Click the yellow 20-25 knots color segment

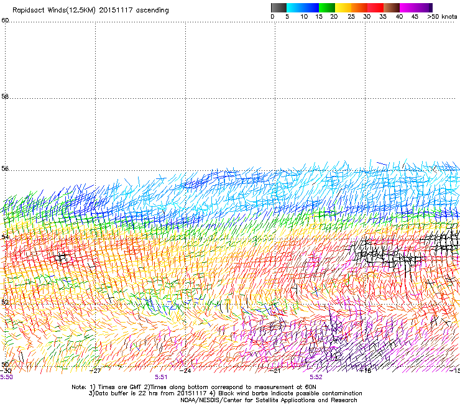pos(343,7)
